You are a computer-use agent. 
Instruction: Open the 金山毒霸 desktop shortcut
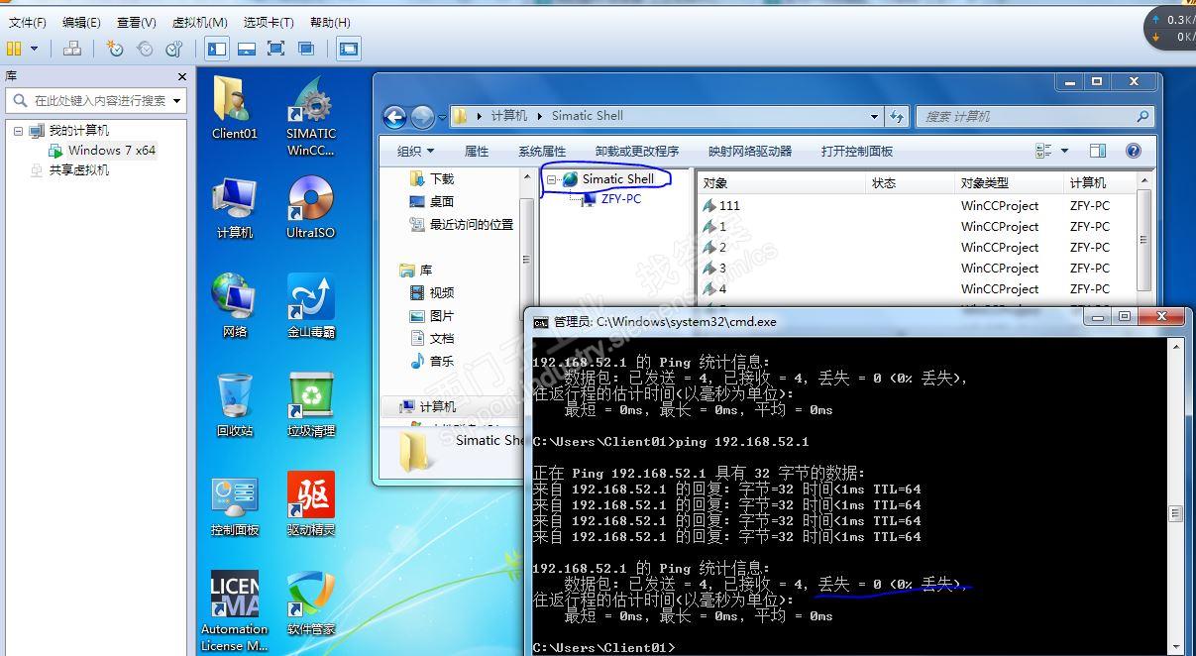311,306
